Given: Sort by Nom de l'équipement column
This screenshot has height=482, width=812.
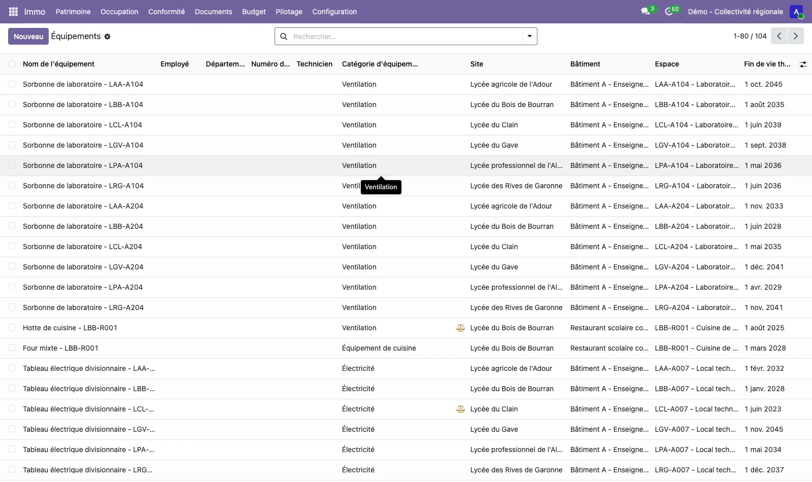Looking at the screenshot, I should [x=59, y=64].
